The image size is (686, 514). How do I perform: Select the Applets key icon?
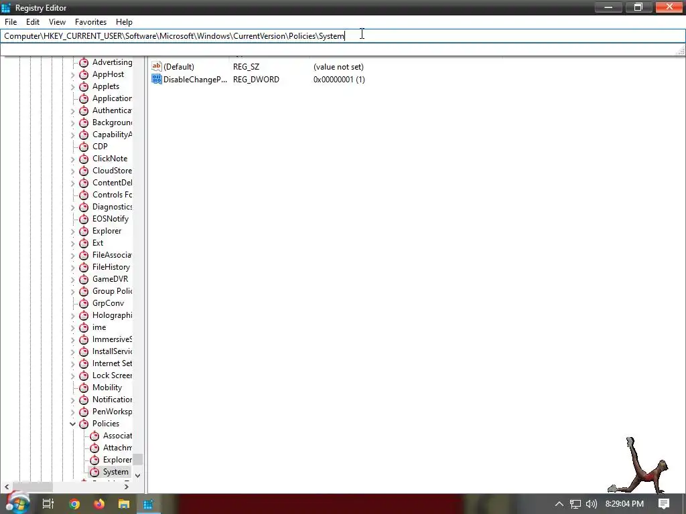(84, 86)
